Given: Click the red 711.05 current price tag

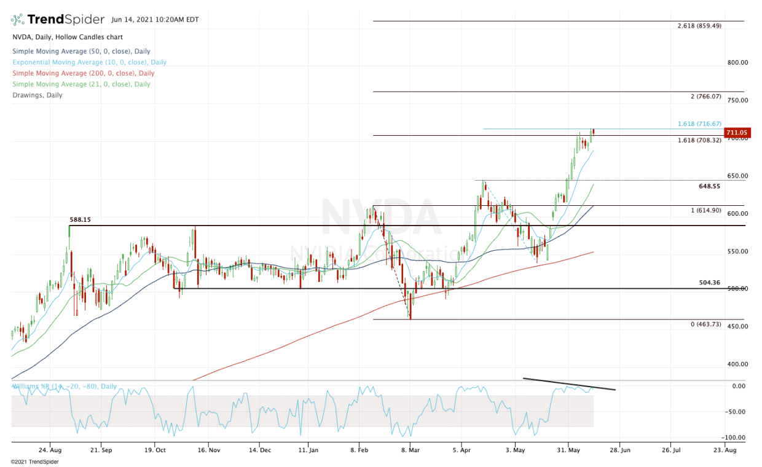Looking at the screenshot, I should [736, 132].
